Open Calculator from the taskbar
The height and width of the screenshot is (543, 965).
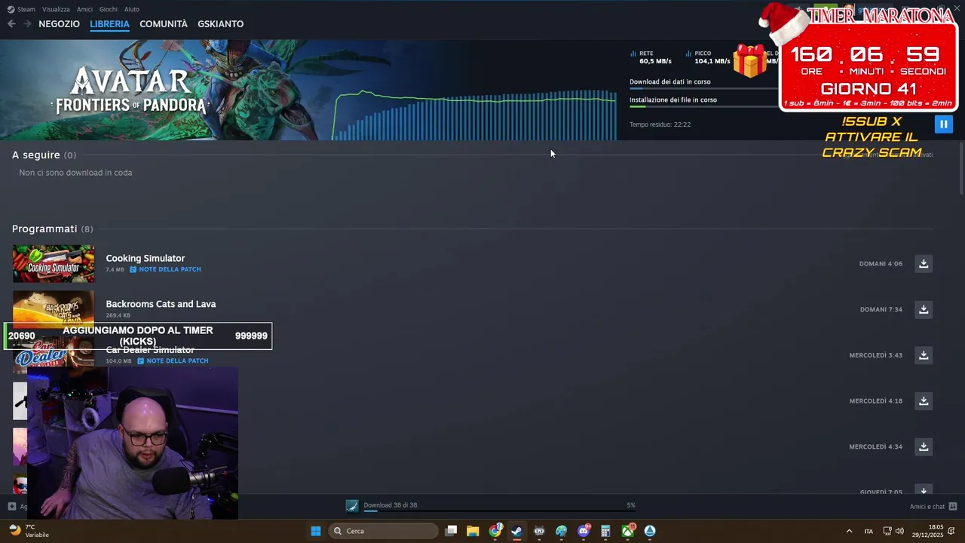[x=605, y=531]
